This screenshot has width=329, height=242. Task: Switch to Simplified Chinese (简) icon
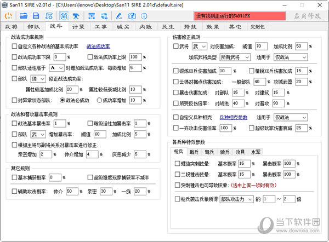(x=65, y=16)
